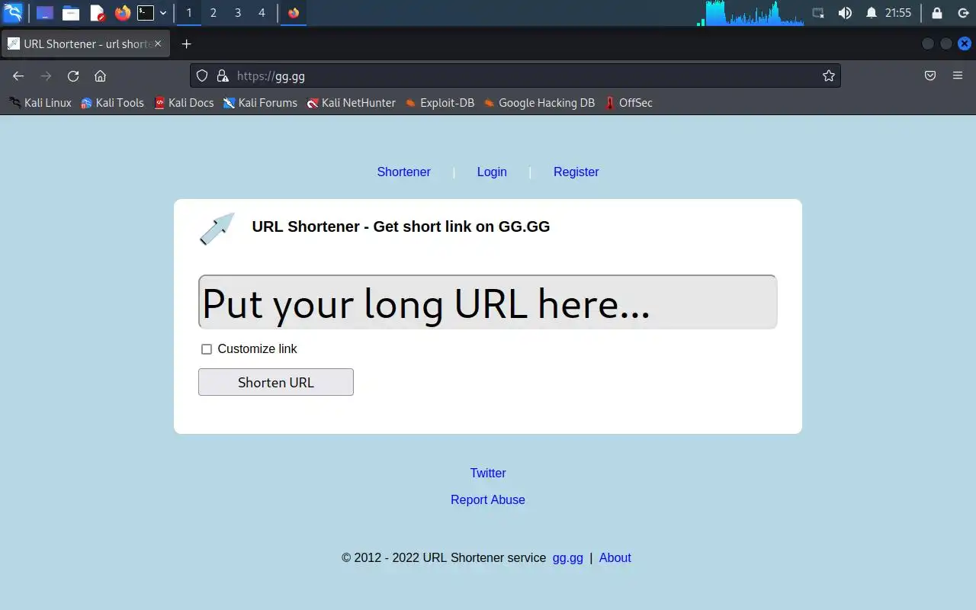
Task: Open the Kali NetHunter bookmark
Action: pyautogui.click(x=351, y=103)
